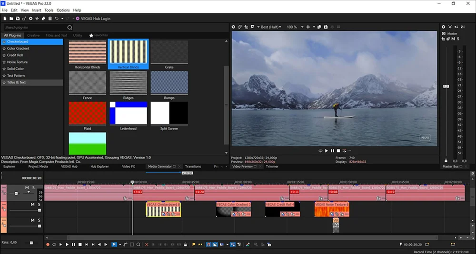Open project properties with the main toolbar gear icon
Screen dimensions: 476x254
(30, 19)
